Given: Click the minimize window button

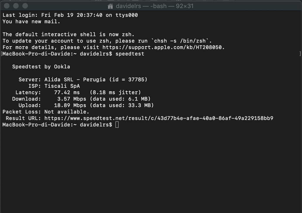Looking at the screenshot, I should 16,6.
